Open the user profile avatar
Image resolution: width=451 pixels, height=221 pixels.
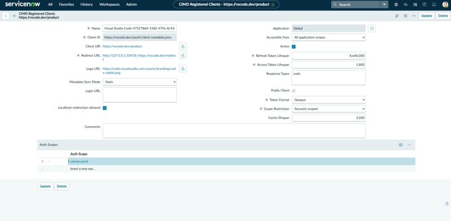(445, 4)
